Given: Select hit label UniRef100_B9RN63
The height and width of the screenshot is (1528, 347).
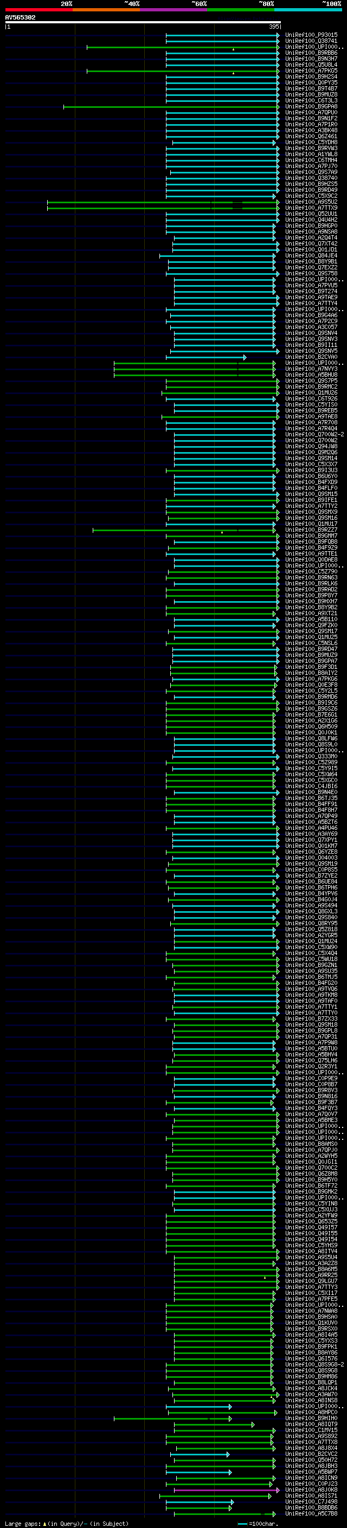Looking at the screenshot, I should (x=311, y=578).
